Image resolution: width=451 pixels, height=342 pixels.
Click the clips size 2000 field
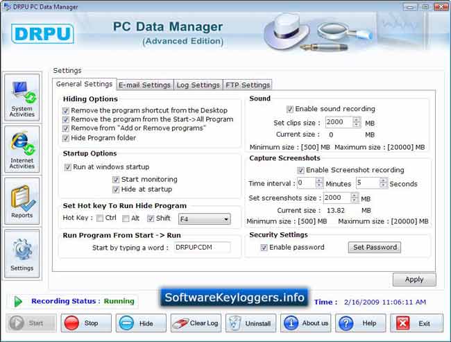(339, 122)
